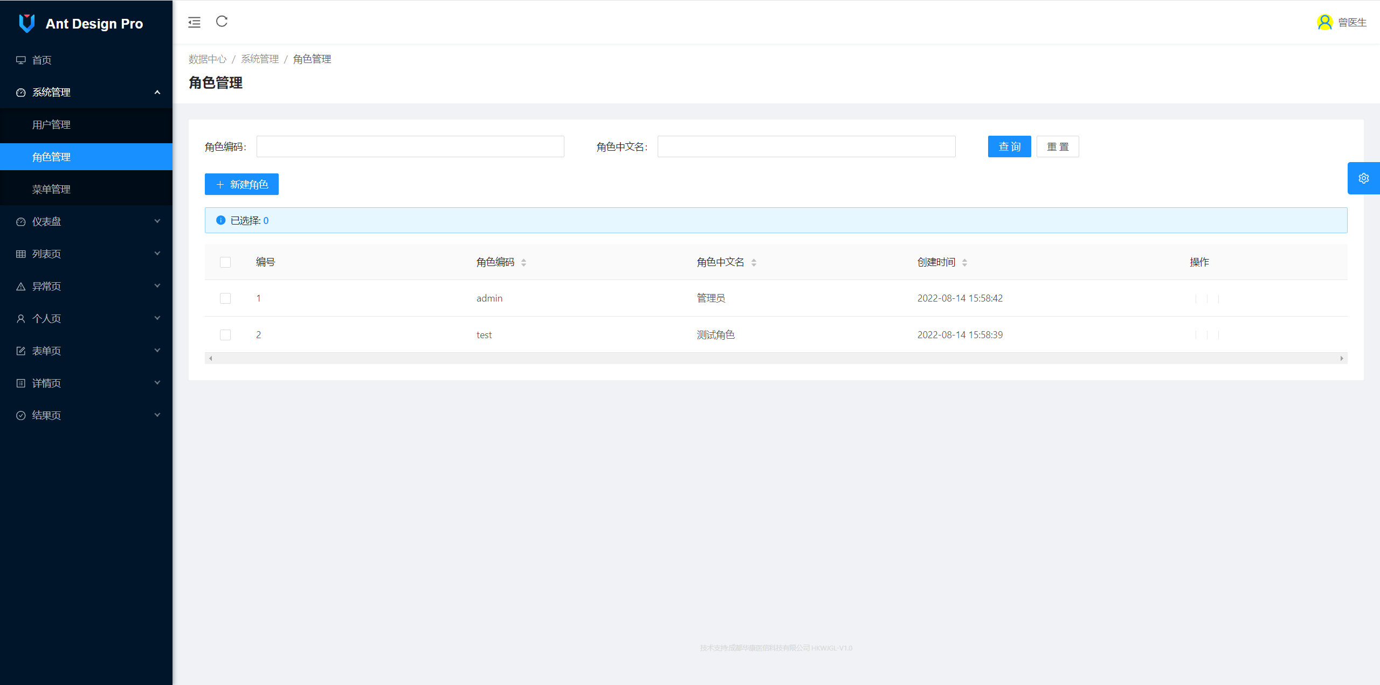The height and width of the screenshot is (685, 1380).
Task: Check the checkbox for the test row
Action: coord(225,335)
